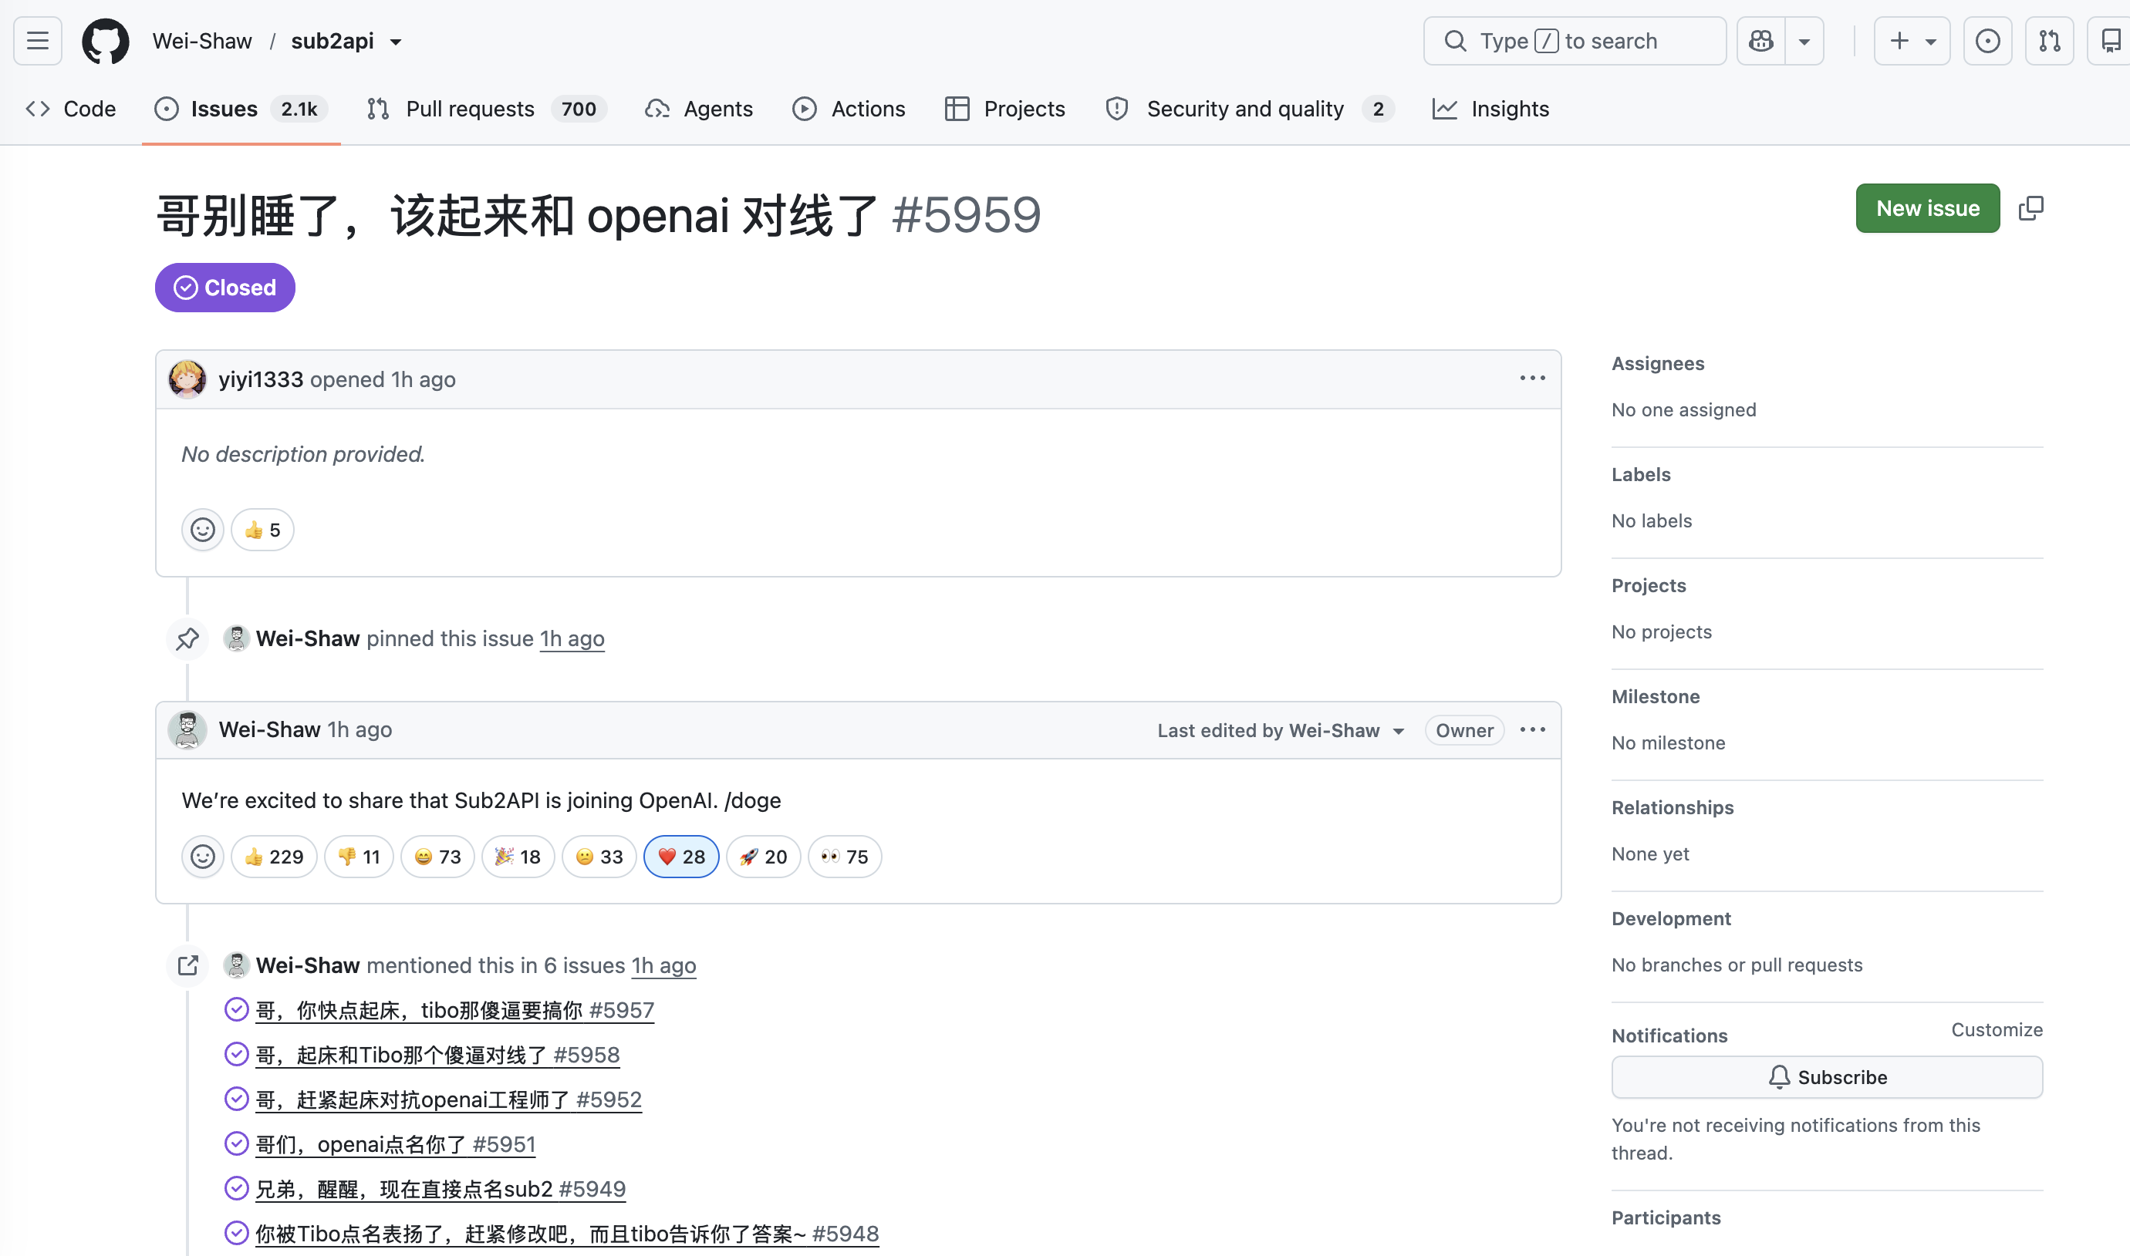This screenshot has height=1256, width=2130.
Task: Click the Subscribe notifications button
Action: (1827, 1077)
